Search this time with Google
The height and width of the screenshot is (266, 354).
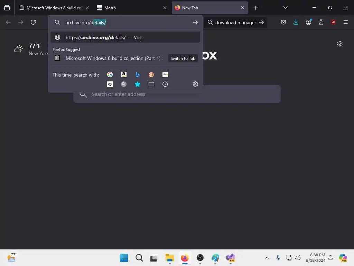[x=110, y=74]
